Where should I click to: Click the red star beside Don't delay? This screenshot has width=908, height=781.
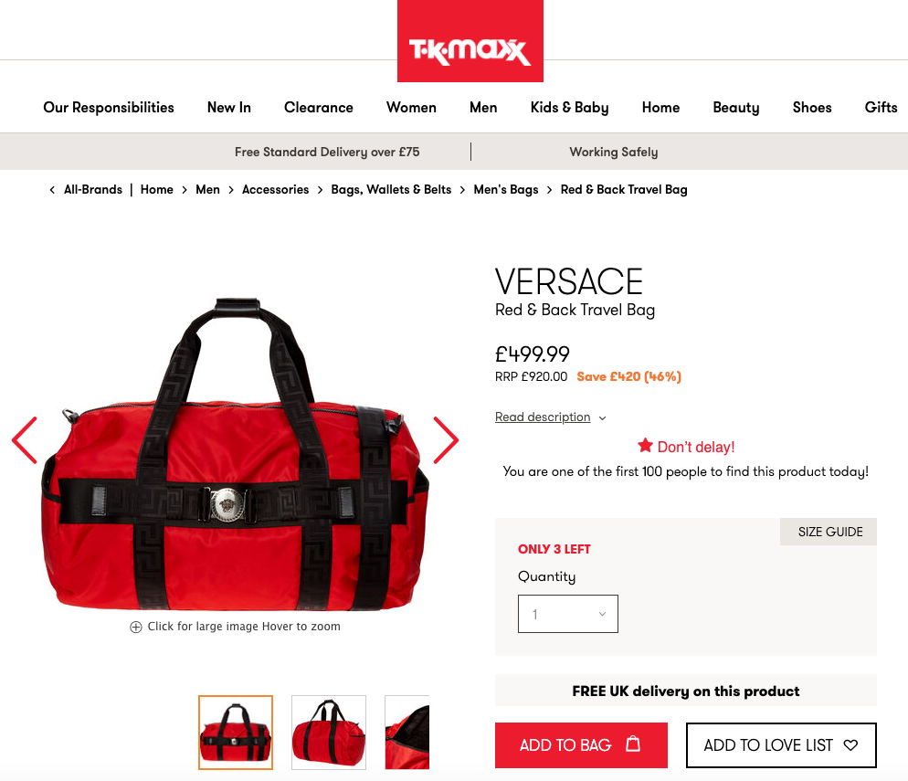(x=645, y=445)
